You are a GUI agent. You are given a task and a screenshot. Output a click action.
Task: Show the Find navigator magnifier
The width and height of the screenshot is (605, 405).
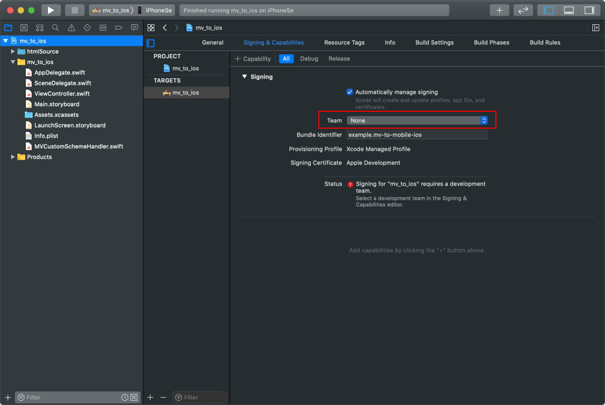(x=55, y=28)
